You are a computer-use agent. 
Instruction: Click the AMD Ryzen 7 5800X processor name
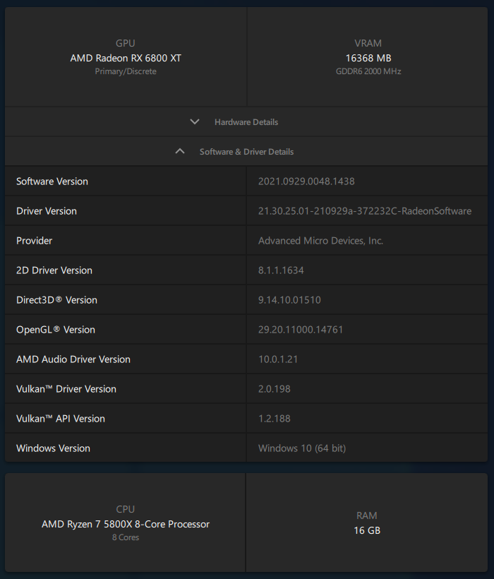[126, 524]
